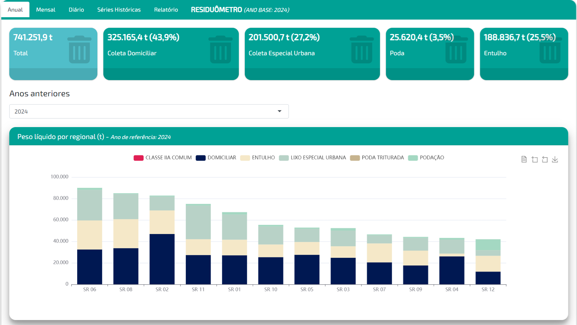Viewport: 577px width, 325px height.
Task: Select the Diário tab
Action: coord(76,10)
